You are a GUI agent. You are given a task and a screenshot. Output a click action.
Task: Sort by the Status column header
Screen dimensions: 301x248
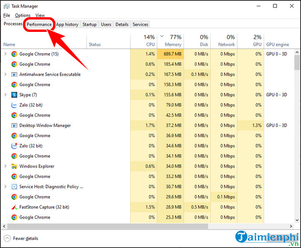point(108,41)
